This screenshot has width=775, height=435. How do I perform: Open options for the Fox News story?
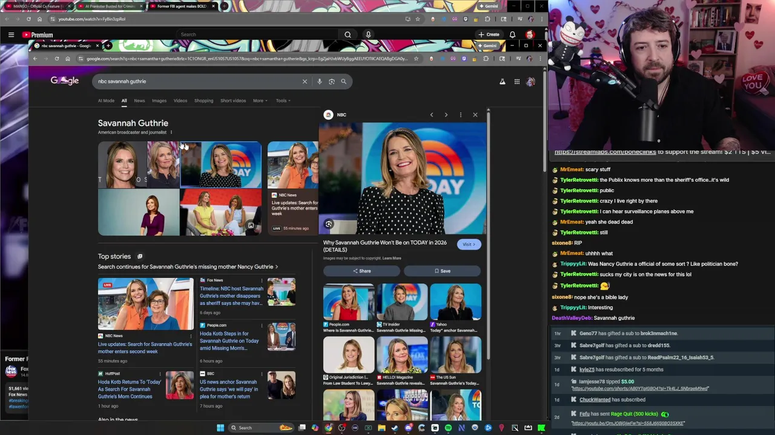click(x=262, y=280)
